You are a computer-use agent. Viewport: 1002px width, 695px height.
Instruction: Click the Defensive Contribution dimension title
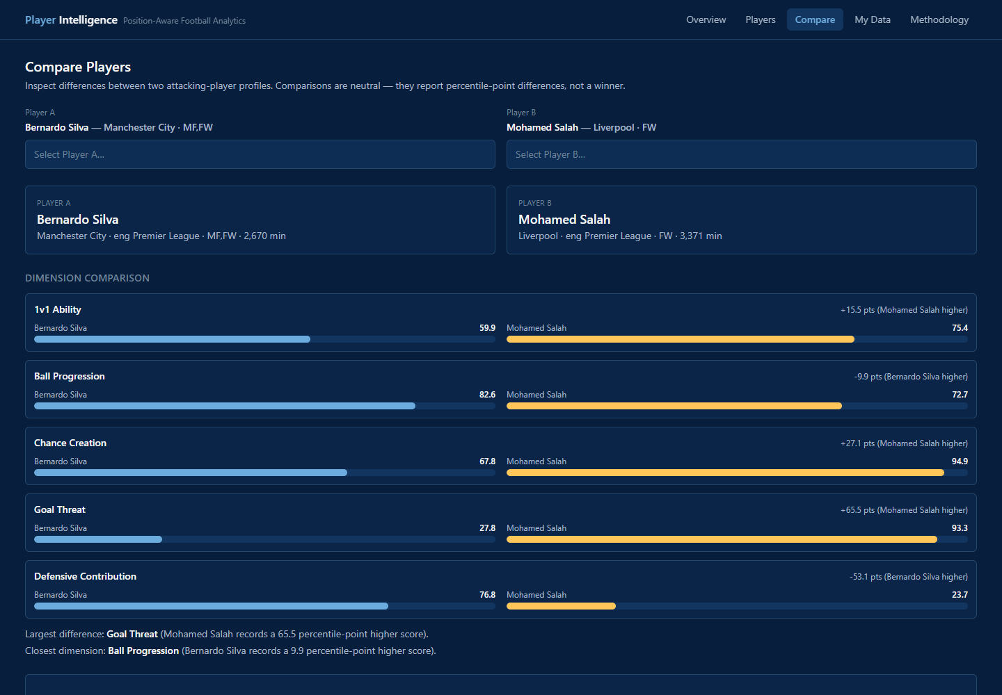coord(85,576)
